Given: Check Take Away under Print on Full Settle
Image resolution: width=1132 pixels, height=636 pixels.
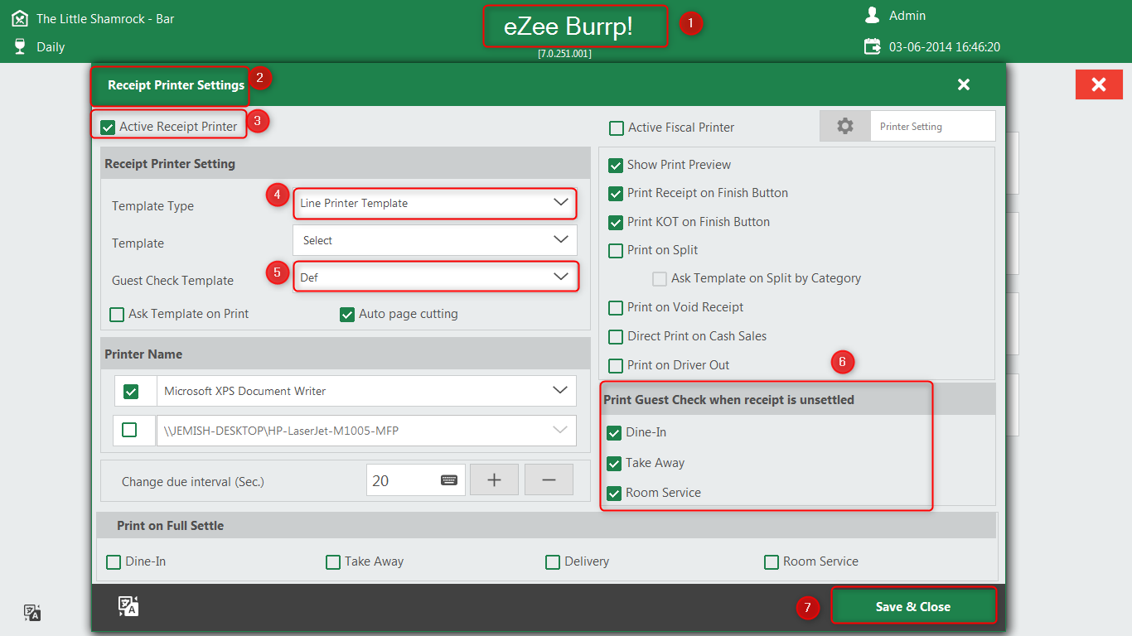Looking at the screenshot, I should coord(333,562).
